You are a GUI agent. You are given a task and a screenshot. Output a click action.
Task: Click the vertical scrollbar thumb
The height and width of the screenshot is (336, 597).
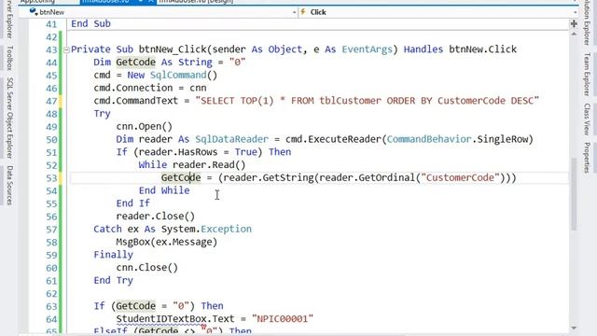[x=574, y=193]
